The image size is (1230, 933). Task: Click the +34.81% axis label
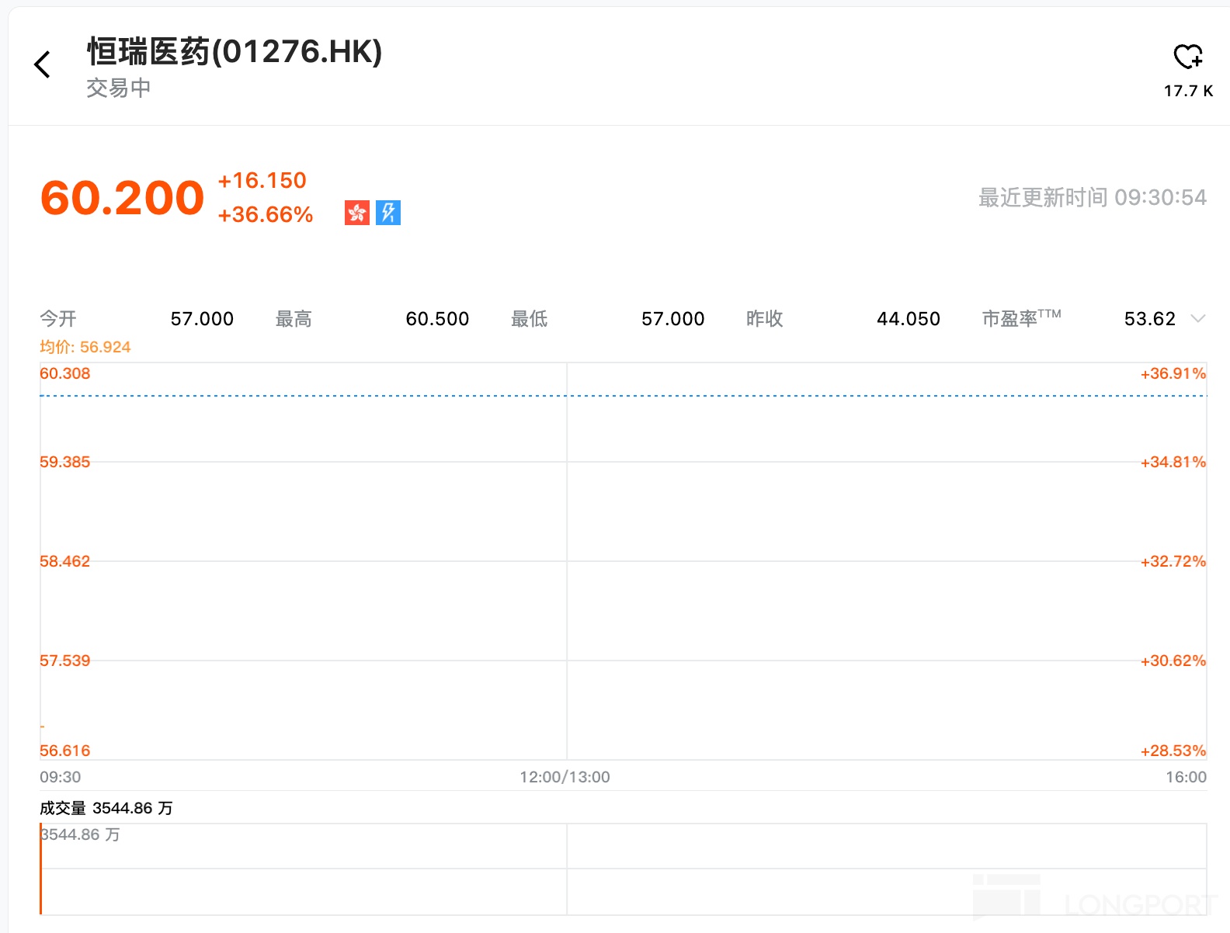[1173, 462]
